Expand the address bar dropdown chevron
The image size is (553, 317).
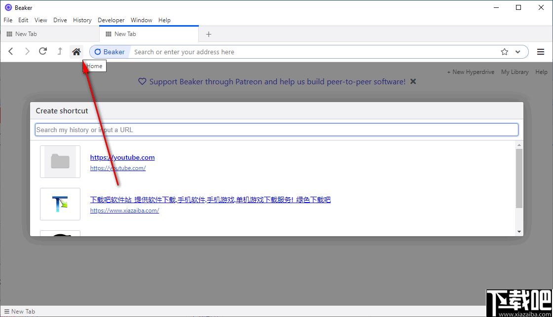[517, 52]
